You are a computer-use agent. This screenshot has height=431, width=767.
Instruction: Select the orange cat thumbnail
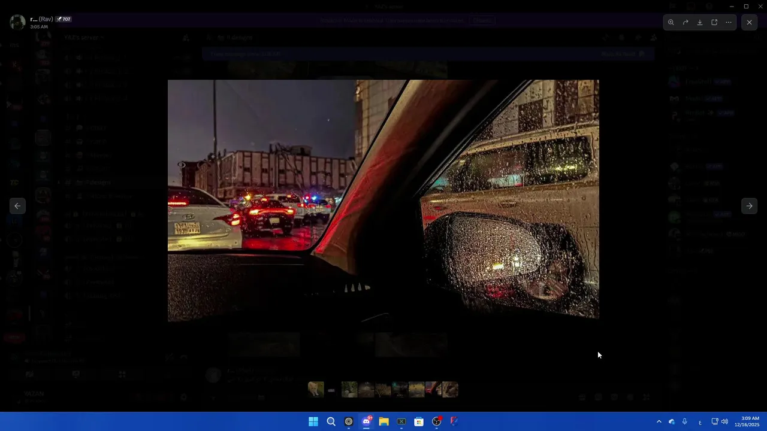[x=316, y=390]
